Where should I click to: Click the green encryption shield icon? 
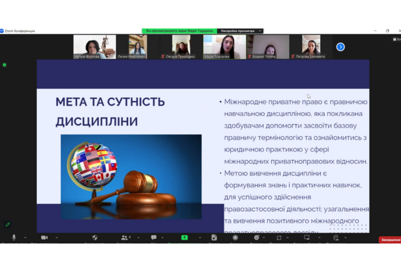click(5, 65)
